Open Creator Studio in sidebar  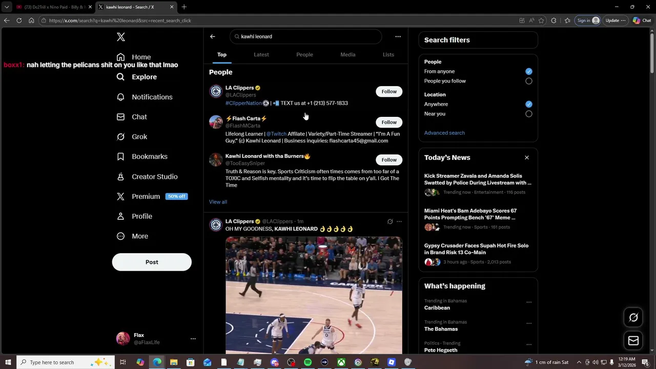147,176
